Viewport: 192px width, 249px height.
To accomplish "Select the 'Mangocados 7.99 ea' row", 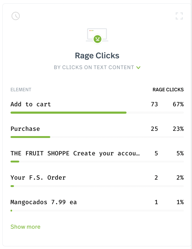I will [97, 205].
